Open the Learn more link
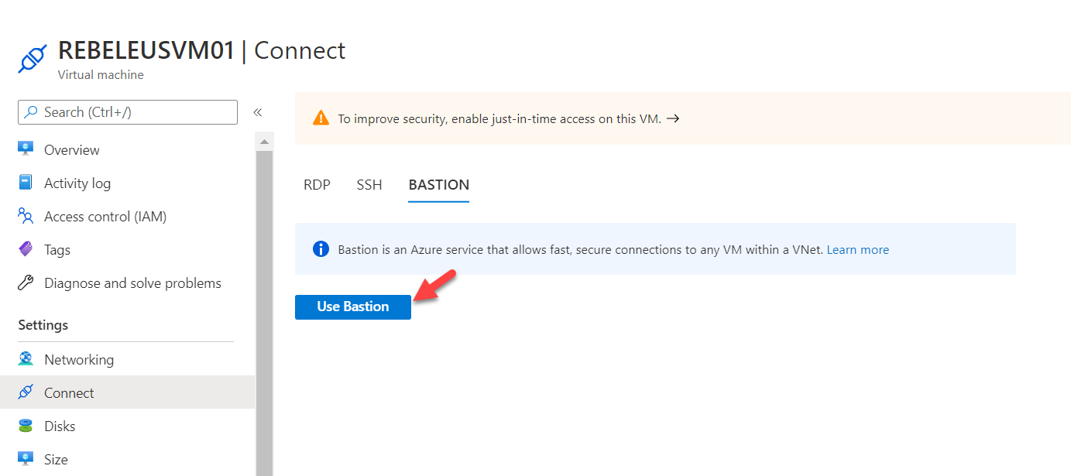 [x=858, y=250]
